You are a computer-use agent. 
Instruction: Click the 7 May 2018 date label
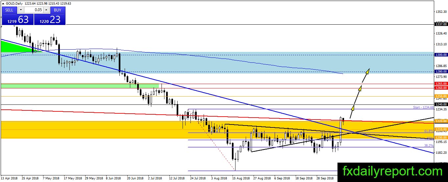tap(51, 178)
